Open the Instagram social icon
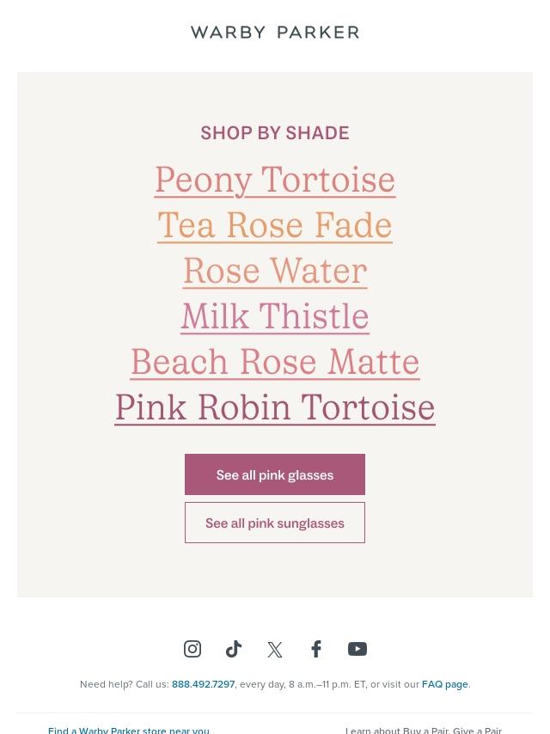 [x=192, y=649]
